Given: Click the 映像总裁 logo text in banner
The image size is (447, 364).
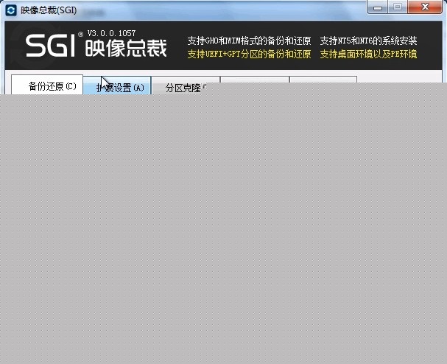Looking at the screenshot, I should coord(127,48).
